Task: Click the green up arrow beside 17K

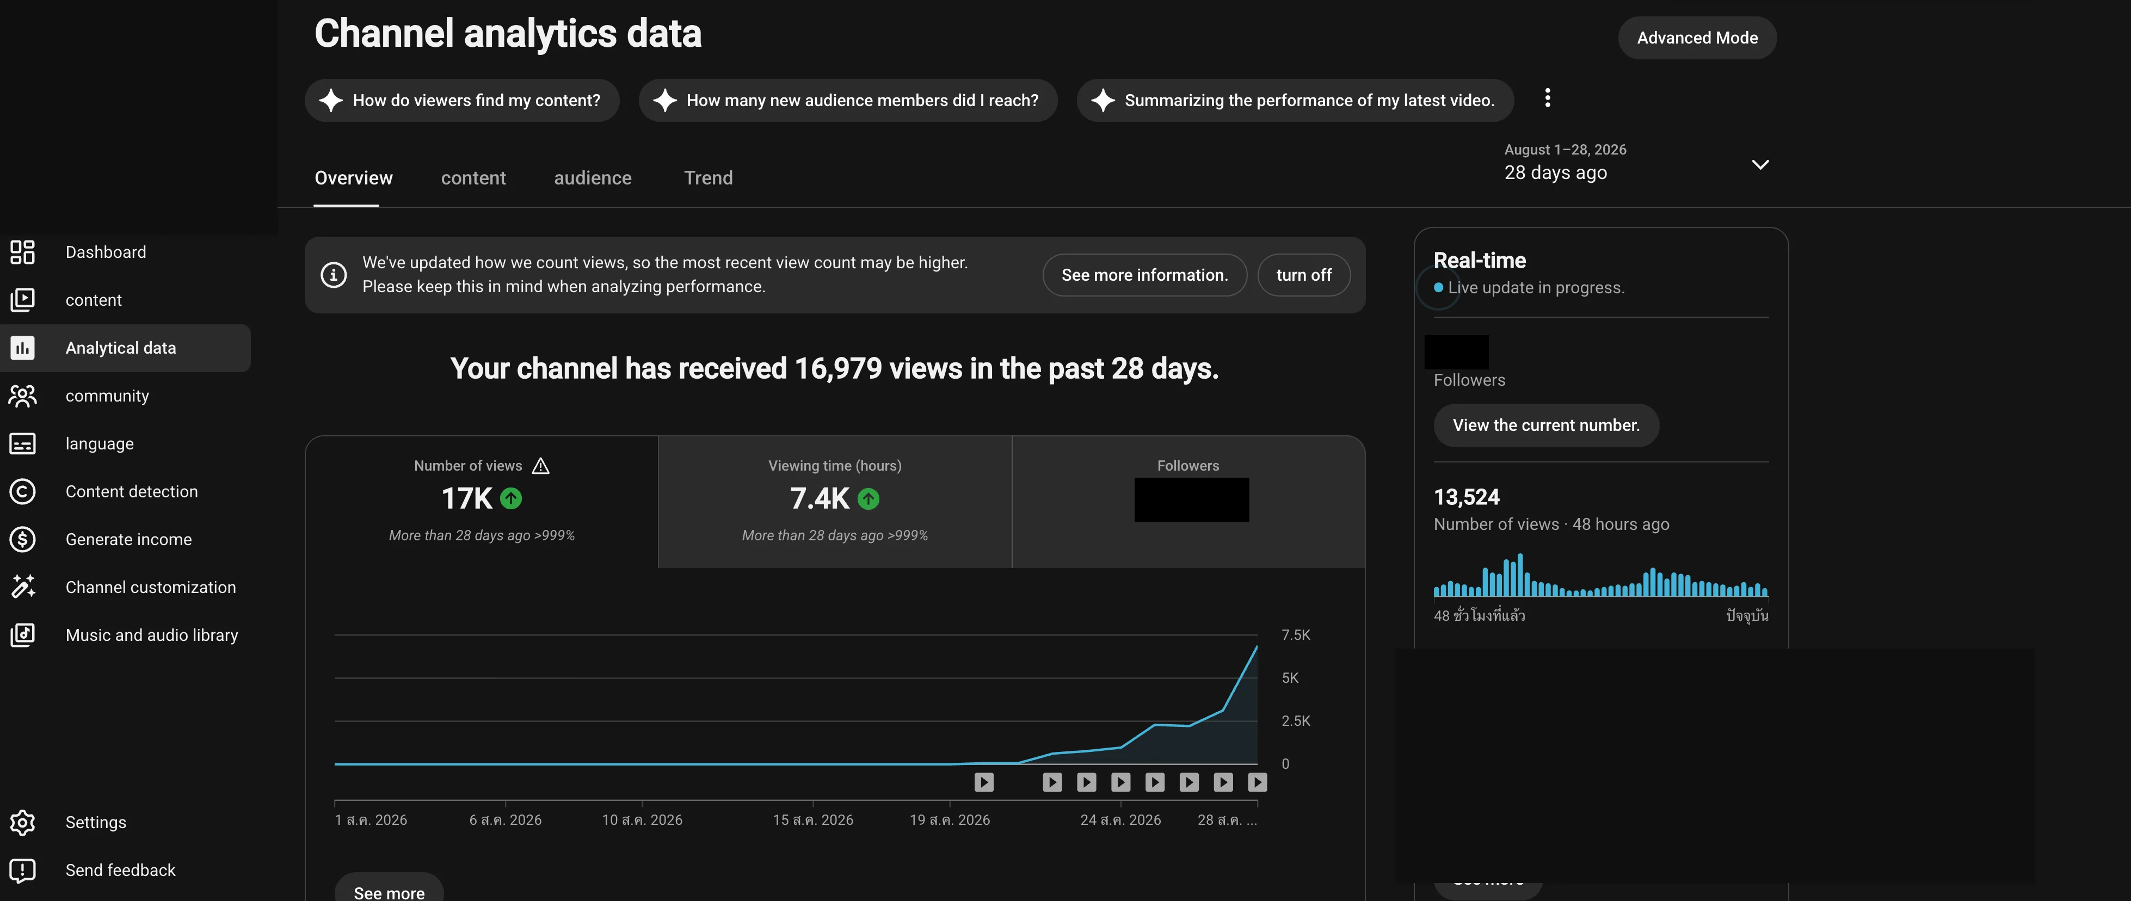Action: pos(511,499)
